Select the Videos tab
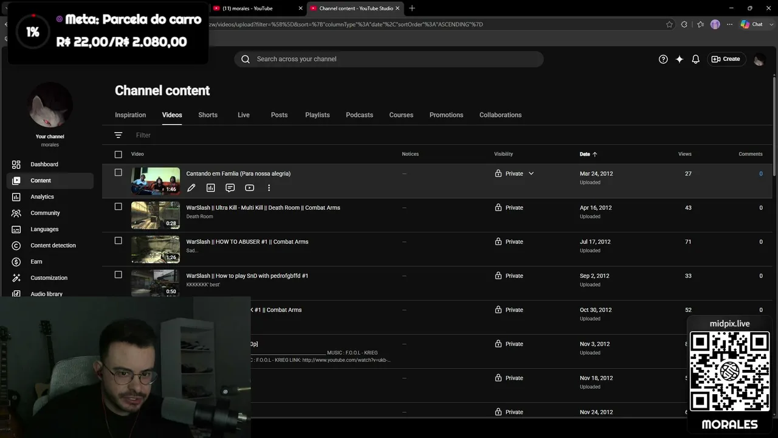778x438 pixels. 172,115
